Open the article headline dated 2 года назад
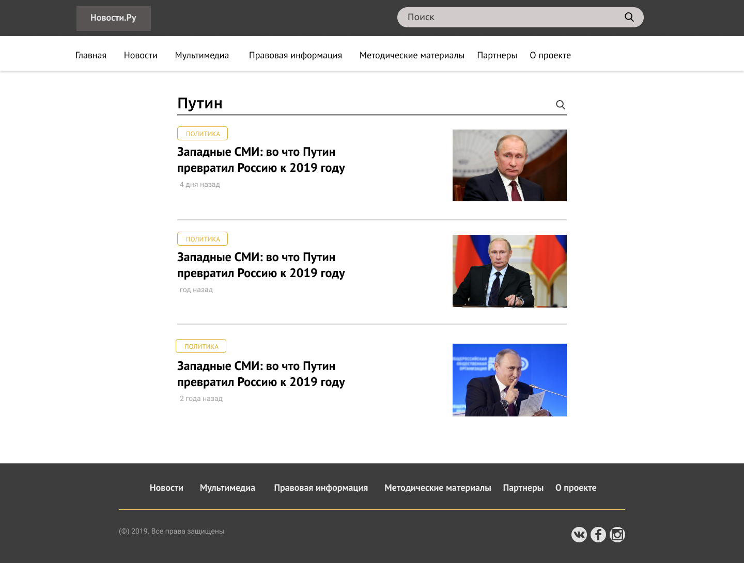Image resolution: width=744 pixels, height=563 pixels. tap(261, 374)
